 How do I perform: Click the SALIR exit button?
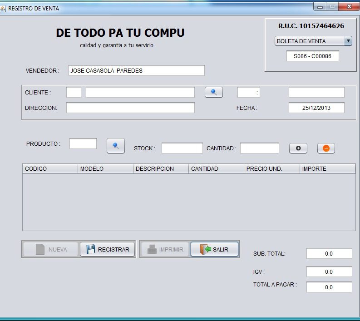tap(214, 249)
